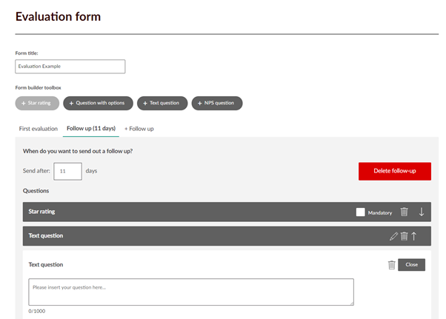The height and width of the screenshot is (319, 446).
Task: Add an NPS question from the toolbox
Action: [x=217, y=103]
